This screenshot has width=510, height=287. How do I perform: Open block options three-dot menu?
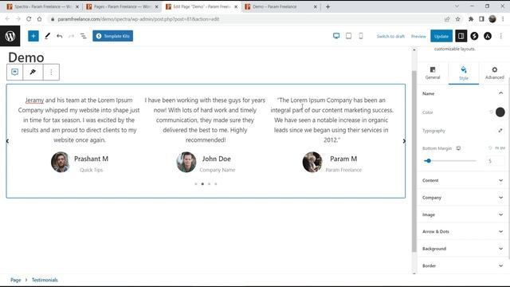click(51, 72)
